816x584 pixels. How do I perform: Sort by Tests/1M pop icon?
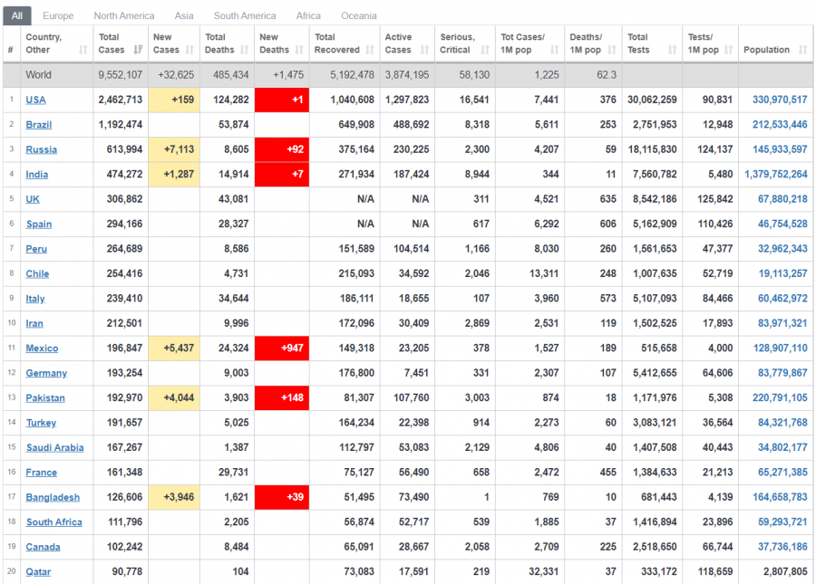[728, 50]
